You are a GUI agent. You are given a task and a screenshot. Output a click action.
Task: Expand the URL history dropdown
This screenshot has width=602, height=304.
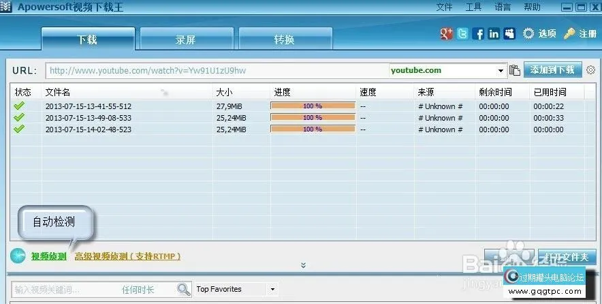pos(501,70)
